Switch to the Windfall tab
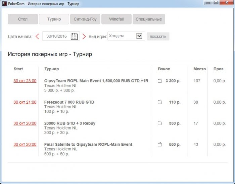Image resolution: width=235 pixels, height=184 pixels. tap(116, 19)
